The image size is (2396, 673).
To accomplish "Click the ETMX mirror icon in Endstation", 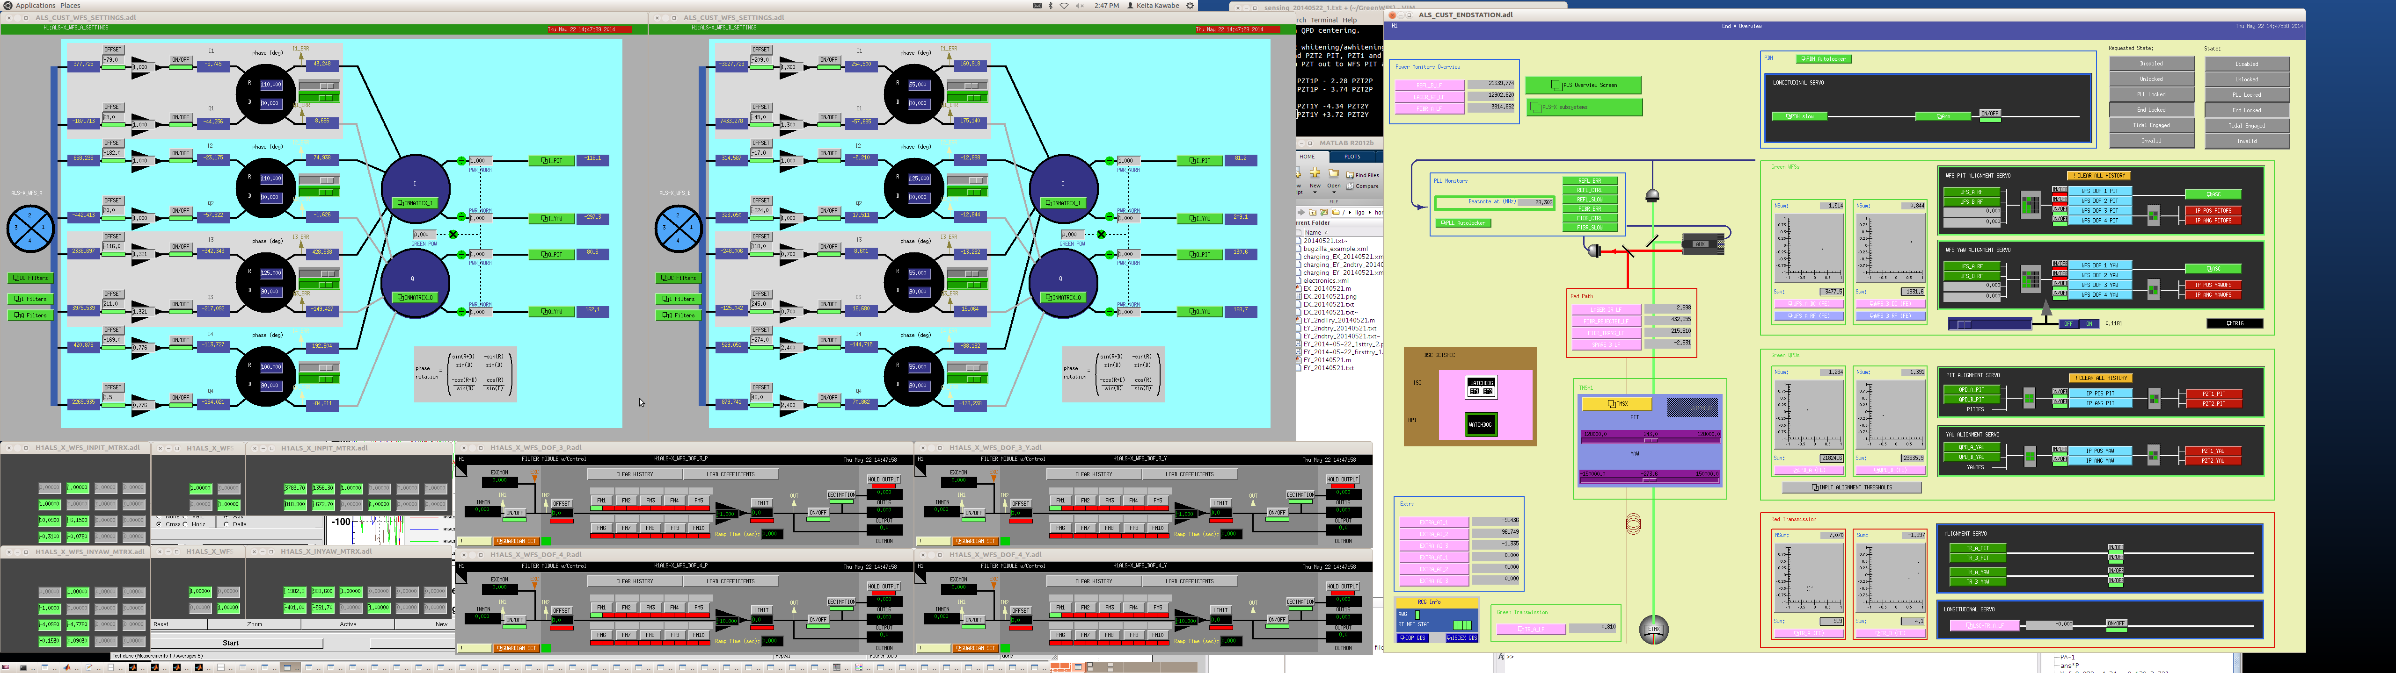I will pos(1653,630).
